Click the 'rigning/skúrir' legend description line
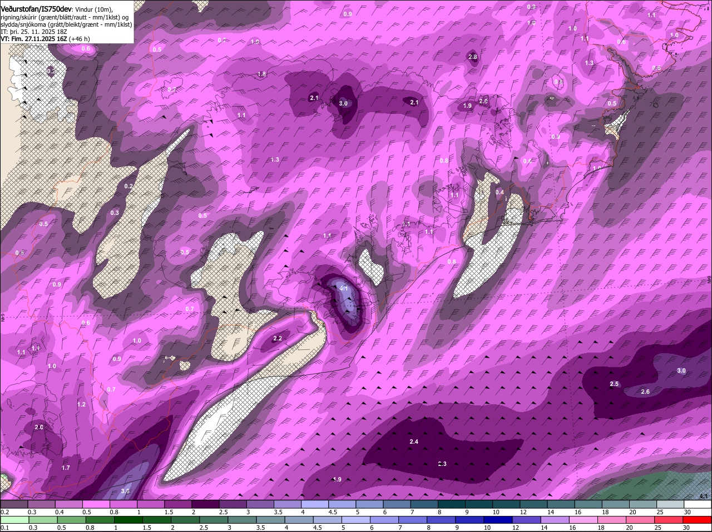Viewport: 712px width, 532px height. pos(65,17)
